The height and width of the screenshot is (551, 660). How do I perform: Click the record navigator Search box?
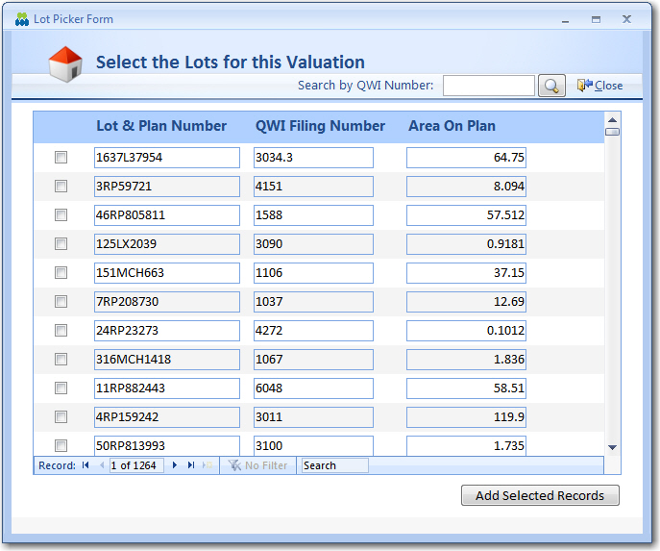point(334,465)
